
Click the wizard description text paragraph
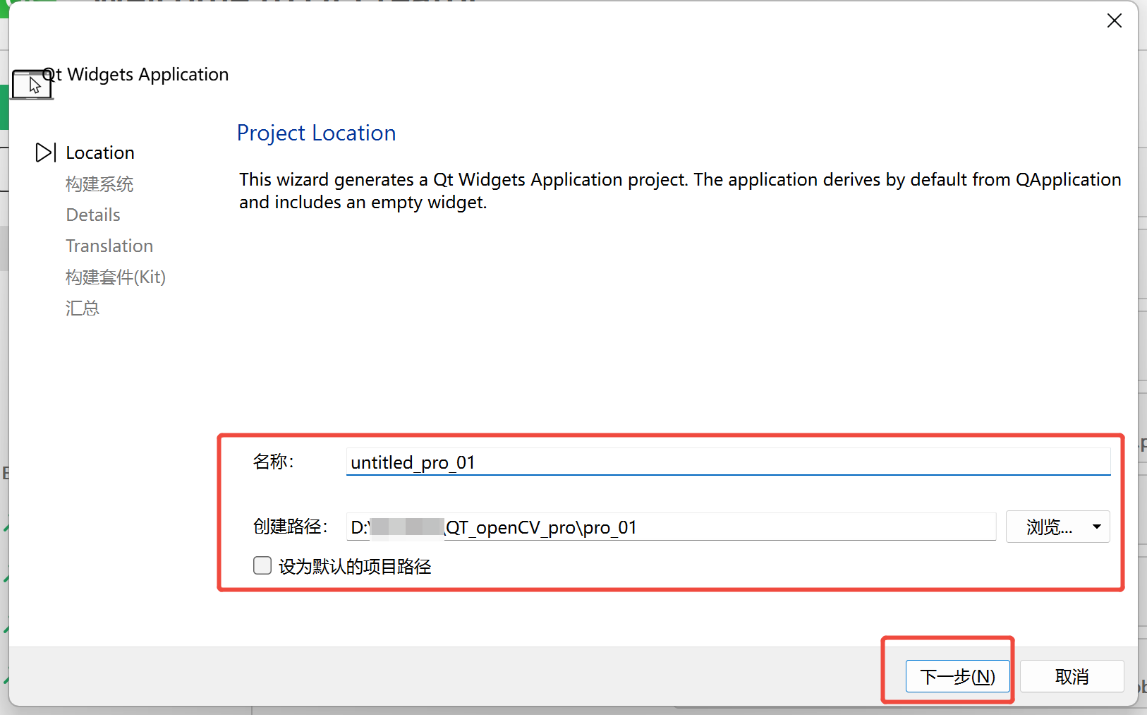(680, 191)
